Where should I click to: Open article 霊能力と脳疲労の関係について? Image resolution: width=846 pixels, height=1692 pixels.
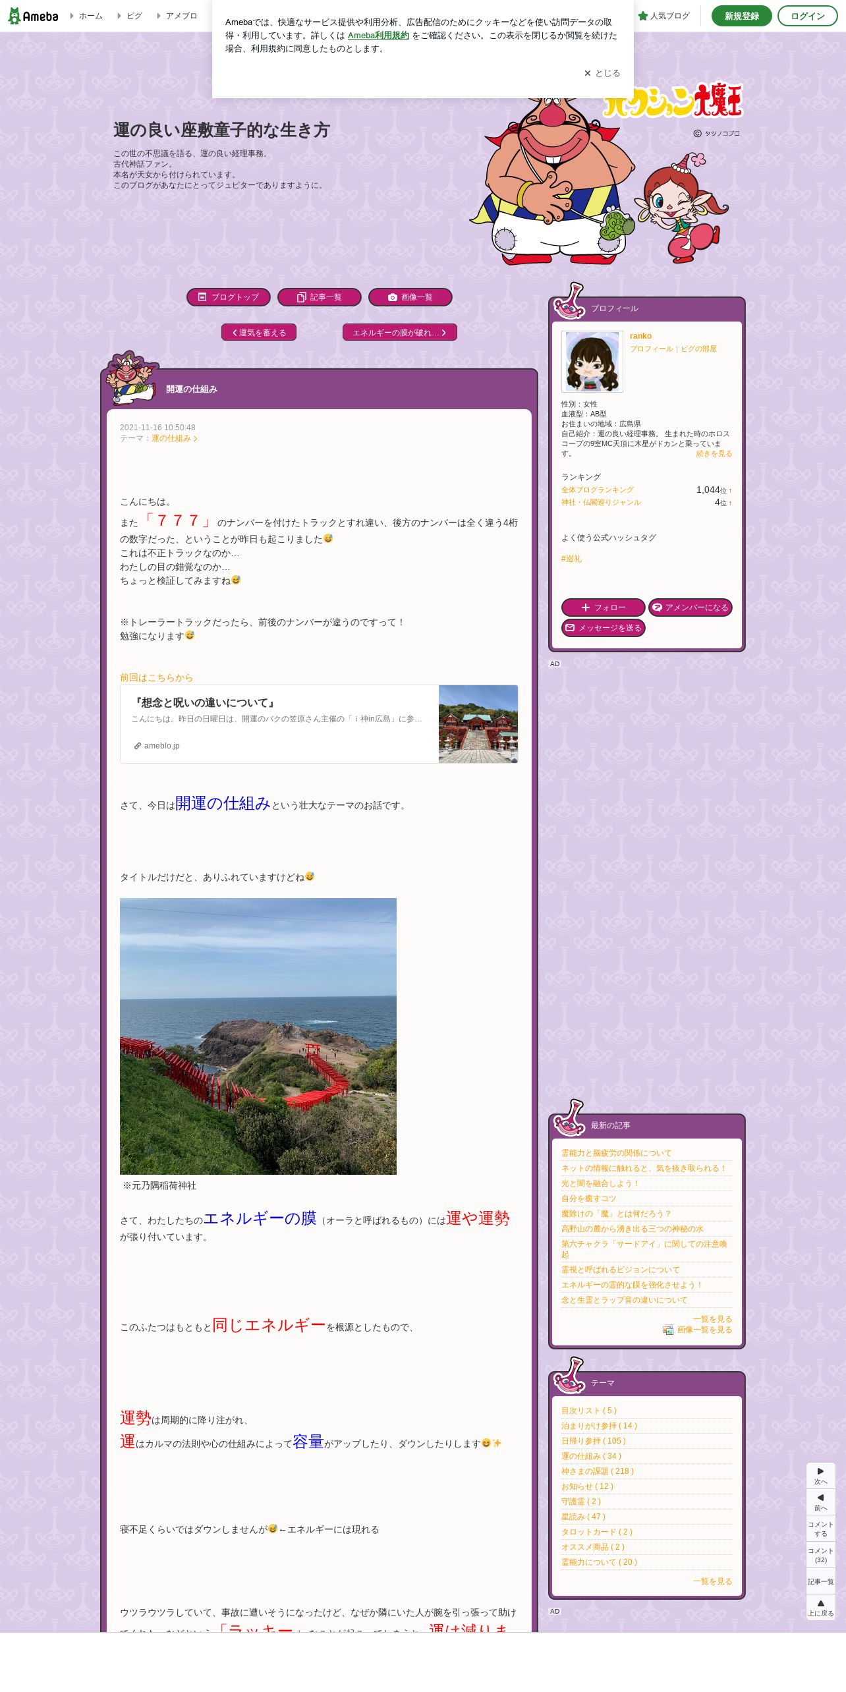[x=616, y=1153]
